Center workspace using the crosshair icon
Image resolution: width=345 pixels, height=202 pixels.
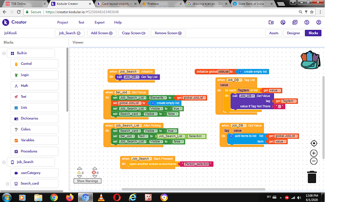[313, 143]
